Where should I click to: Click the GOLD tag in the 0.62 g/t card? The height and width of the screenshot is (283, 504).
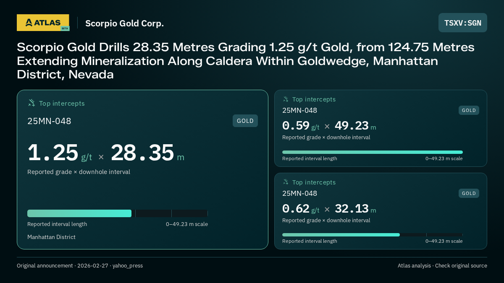pyautogui.click(x=469, y=193)
